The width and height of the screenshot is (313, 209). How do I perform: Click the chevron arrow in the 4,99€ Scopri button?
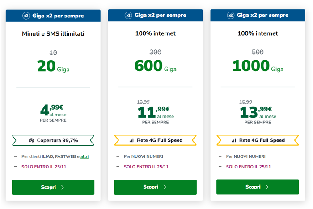pyautogui.click(x=63, y=187)
